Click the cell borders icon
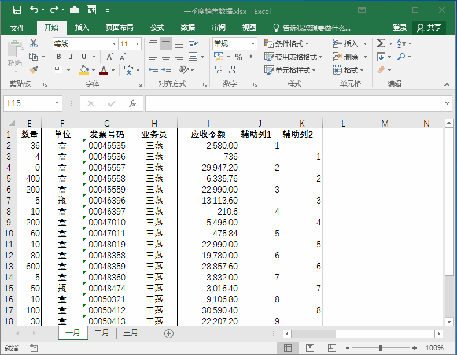The height and width of the screenshot is (355, 457). (x=59, y=70)
